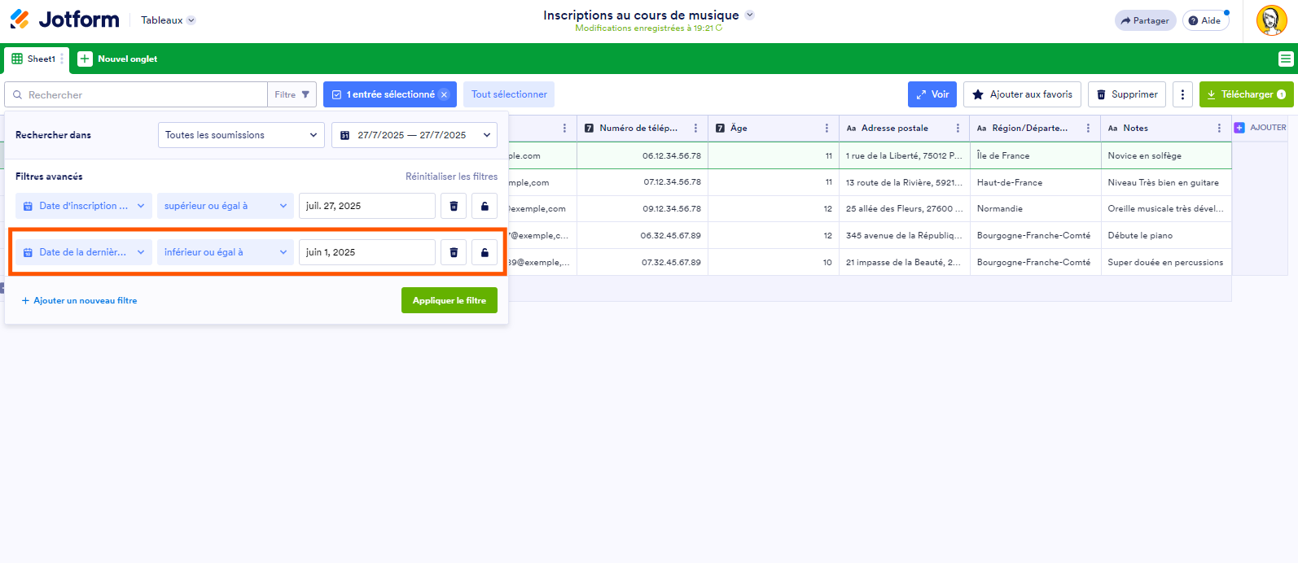
Task: Click Appliquer le filtre button
Action: (449, 300)
